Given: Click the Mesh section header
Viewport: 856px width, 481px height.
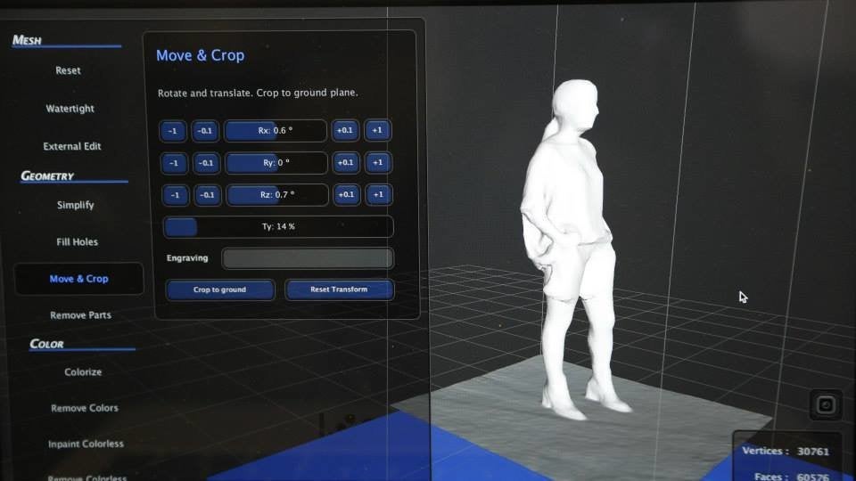Looking at the screenshot, I should click(27, 40).
